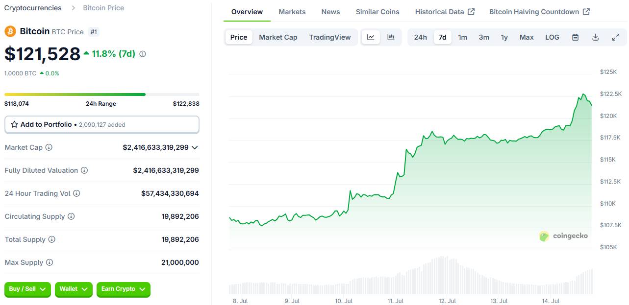Open the News tab
This screenshot has height=305, width=629.
pyautogui.click(x=331, y=12)
